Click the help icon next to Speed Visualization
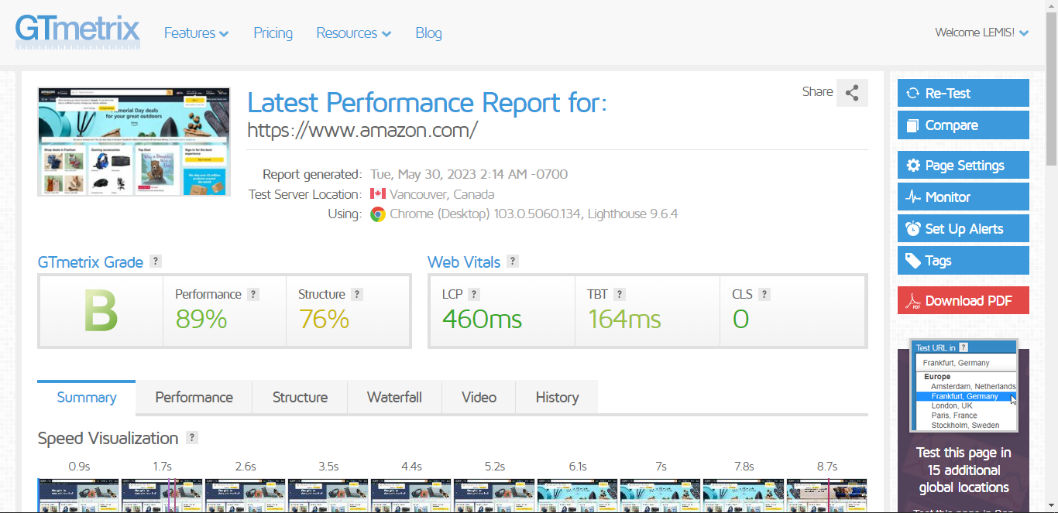This screenshot has width=1058, height=513. coord(192,437)
